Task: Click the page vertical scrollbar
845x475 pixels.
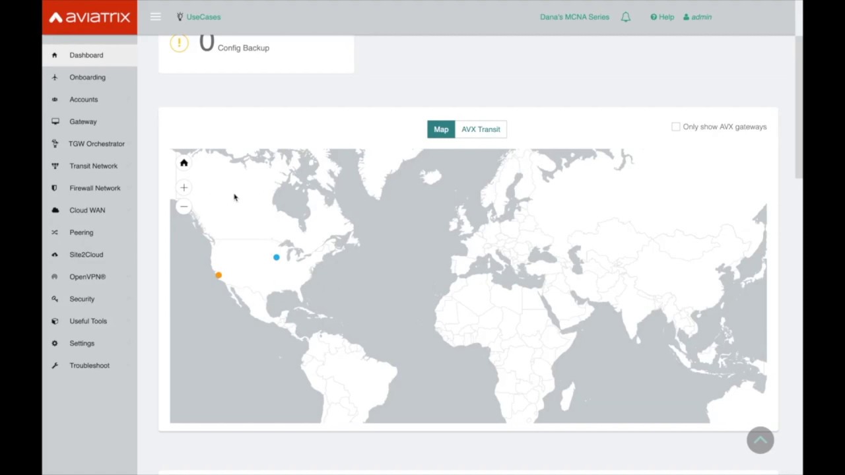Action: click(x=799, y=109)
